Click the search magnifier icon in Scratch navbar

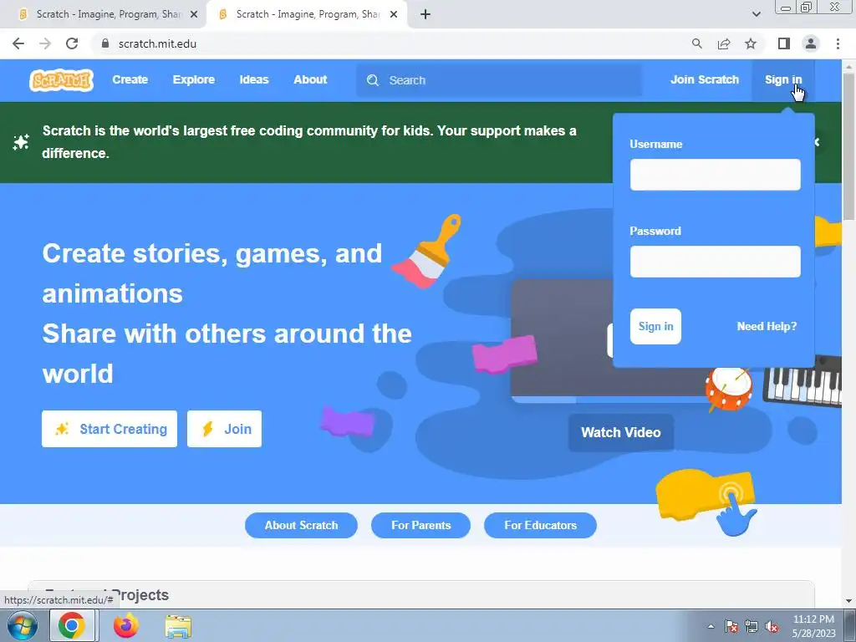373,80
